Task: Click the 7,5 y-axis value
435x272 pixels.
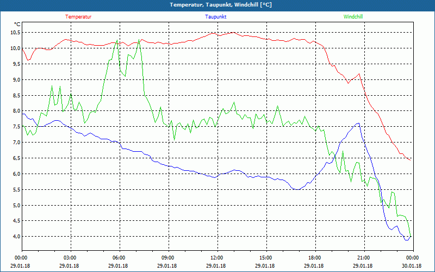Action: click(x=17, y=127)
